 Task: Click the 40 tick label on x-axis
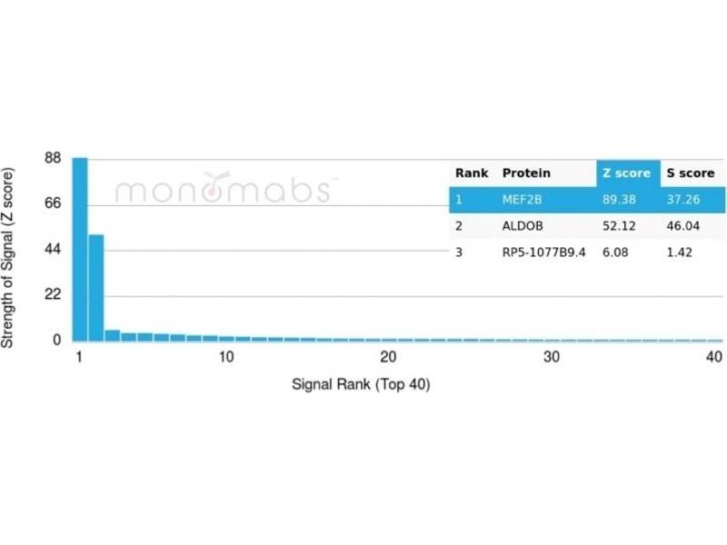(713, 357)
